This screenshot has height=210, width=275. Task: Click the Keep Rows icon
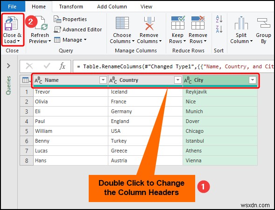click(178, 22)
